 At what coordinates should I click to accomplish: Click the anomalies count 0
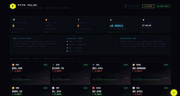click(78, 26)
